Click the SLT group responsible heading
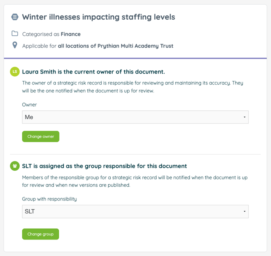Screen dimensions: 271x256 click(x=104, y=166)
